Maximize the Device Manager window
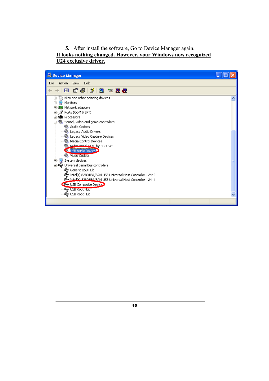This screenshot has height=381, width=269. click(x=226, y=75)
